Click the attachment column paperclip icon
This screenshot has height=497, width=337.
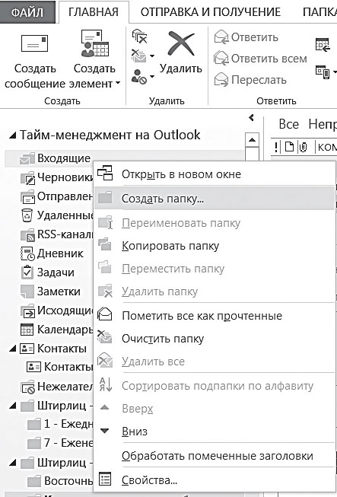(303, 147)
